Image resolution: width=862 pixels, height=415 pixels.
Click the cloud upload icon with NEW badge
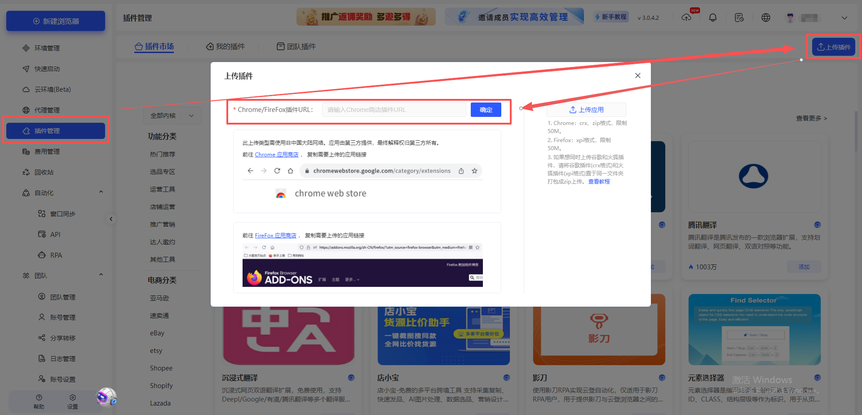pyautogui.click(x=687, y=18)
